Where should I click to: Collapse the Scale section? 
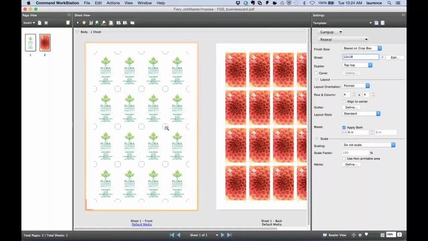pyautogui.click(x=317, y=139)
